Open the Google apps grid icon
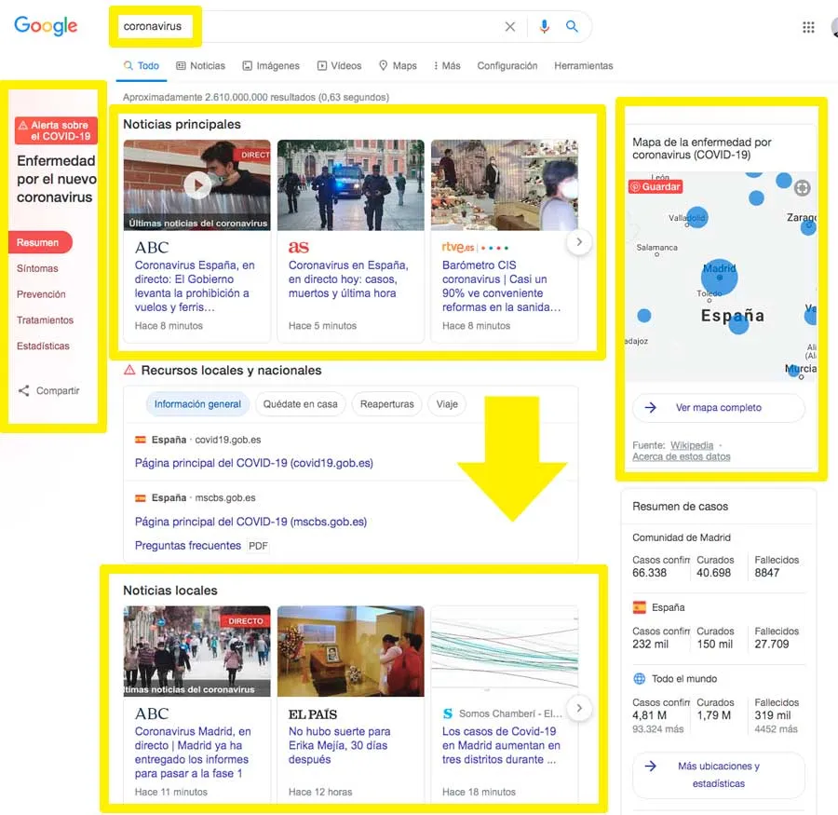838x815 pixels. tap(808, 27)
